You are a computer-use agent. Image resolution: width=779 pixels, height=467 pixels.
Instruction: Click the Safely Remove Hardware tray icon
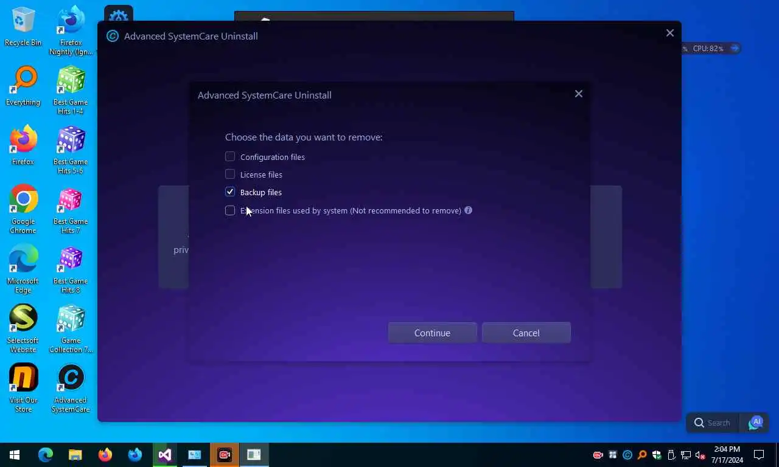coord(671,455)
